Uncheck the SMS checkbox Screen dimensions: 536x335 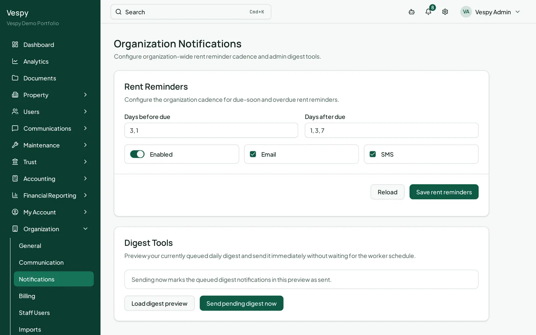coord(373,154)
